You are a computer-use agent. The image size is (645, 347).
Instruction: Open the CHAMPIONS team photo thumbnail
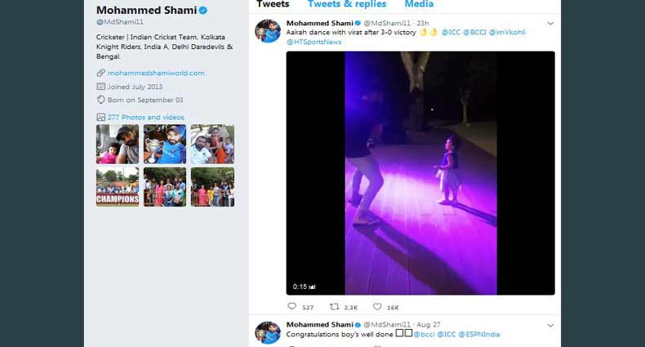118,187
